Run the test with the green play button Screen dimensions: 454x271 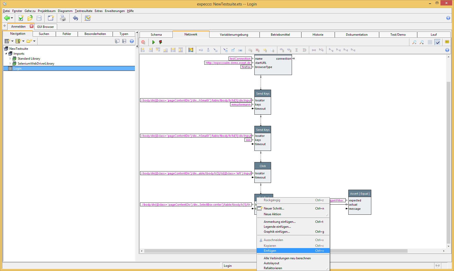(x=153, y=42)
